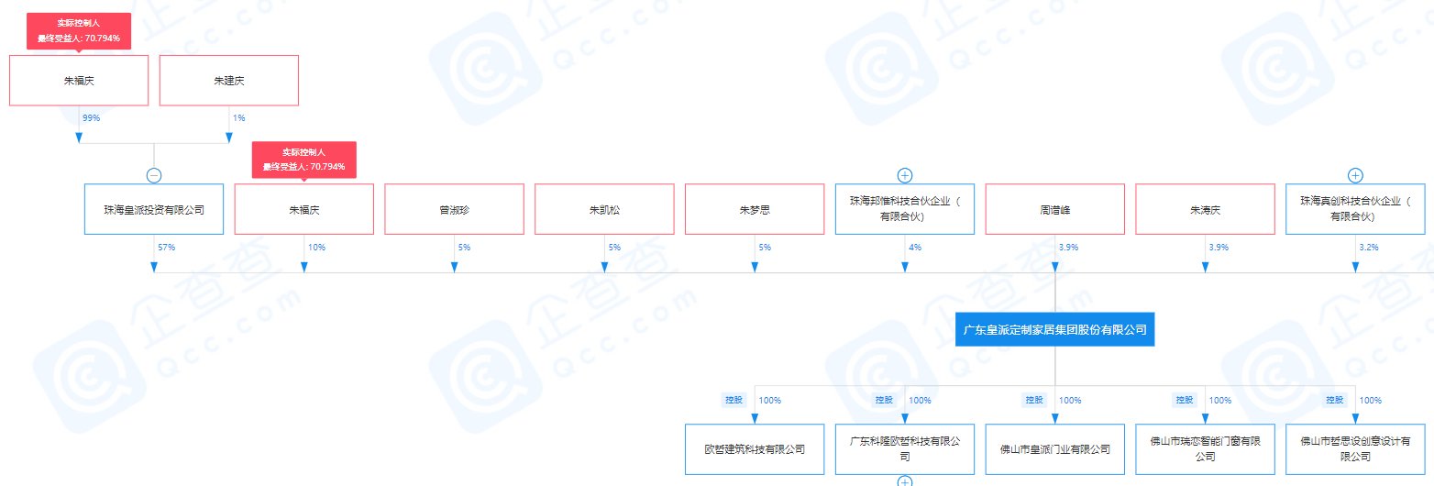Click the 10% stake label
Viewport: 1434px width, 486px height.
(316, 248)
